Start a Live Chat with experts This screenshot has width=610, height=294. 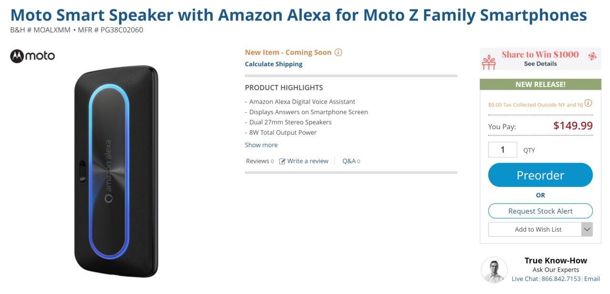pos(525,279)
